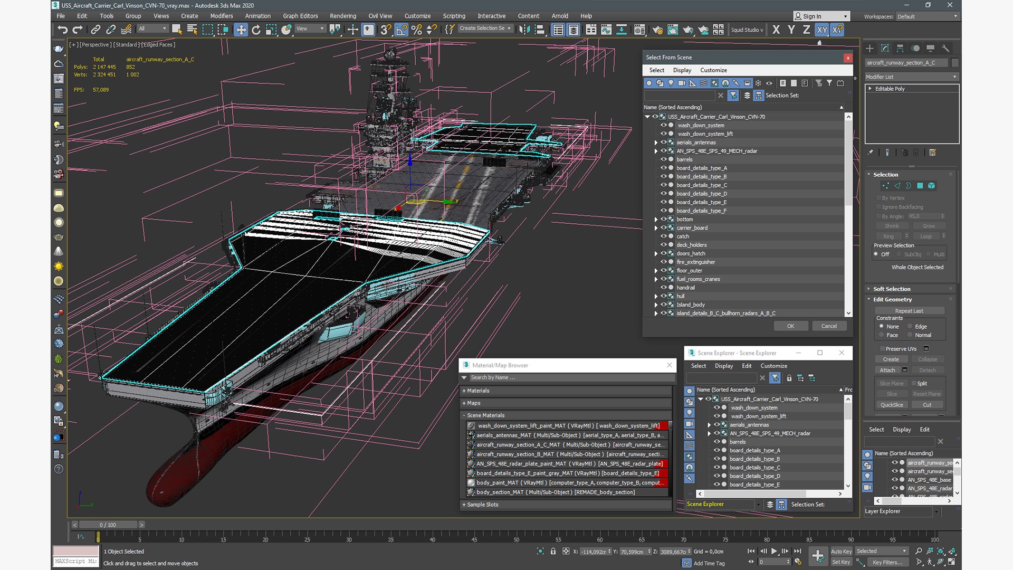Select Polygon sub-object level icon
Viewport: 1013px width, 570px height.
tap(920, 186)
